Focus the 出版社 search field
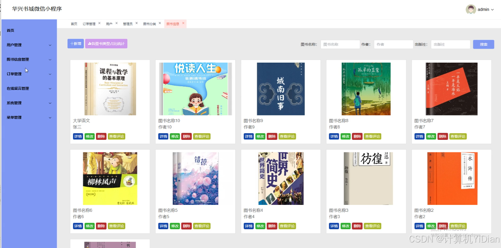This screenshot has height=248, width=501. [x=451, y=45]
